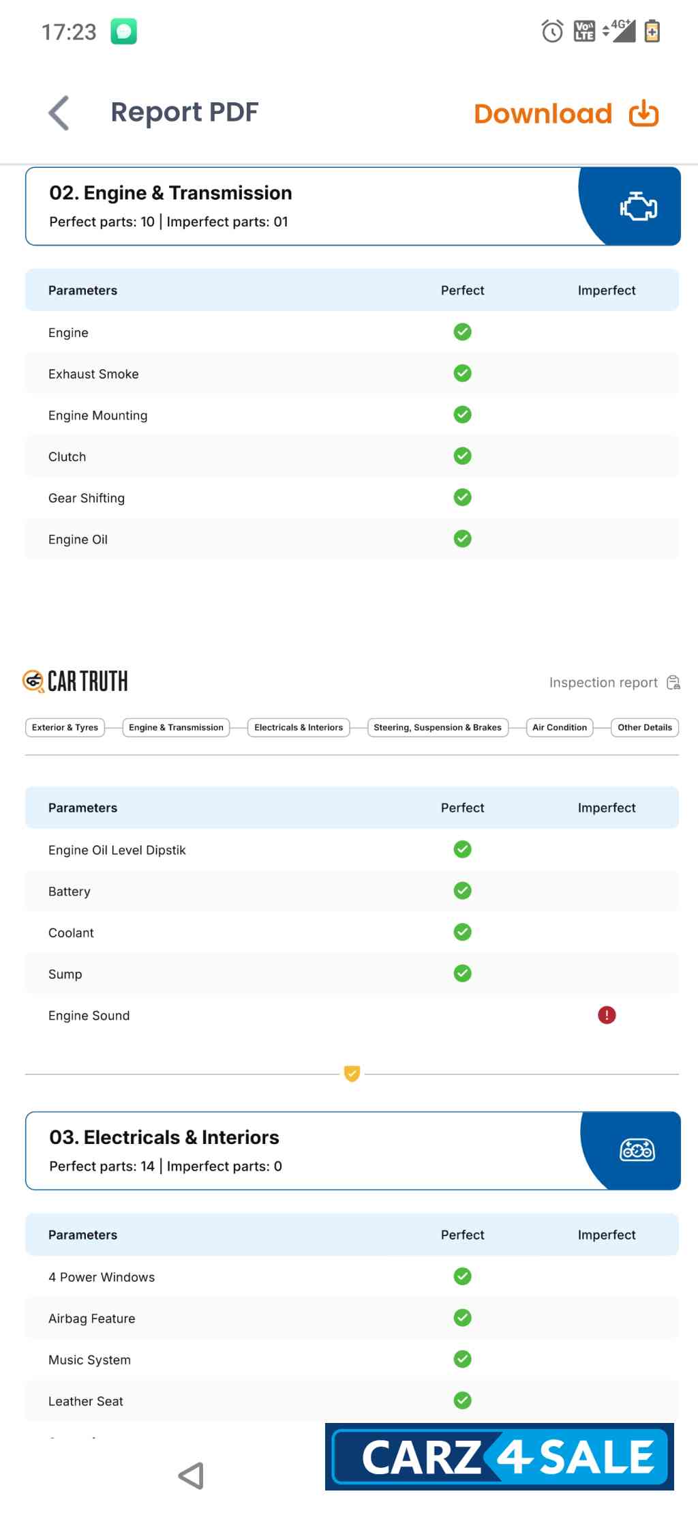Tap the Android back navigation triangle
The width and height of the screenshot is (698, 1513).
[x=192, y=1475]
